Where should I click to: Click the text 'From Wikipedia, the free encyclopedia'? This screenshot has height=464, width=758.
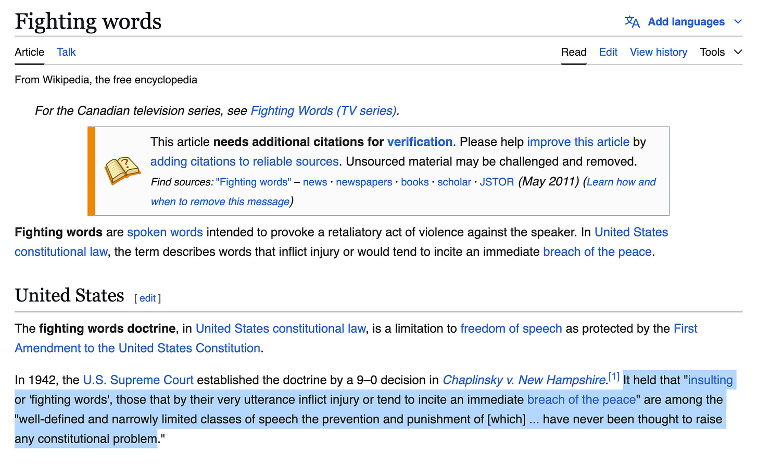[x=106, y=80]
